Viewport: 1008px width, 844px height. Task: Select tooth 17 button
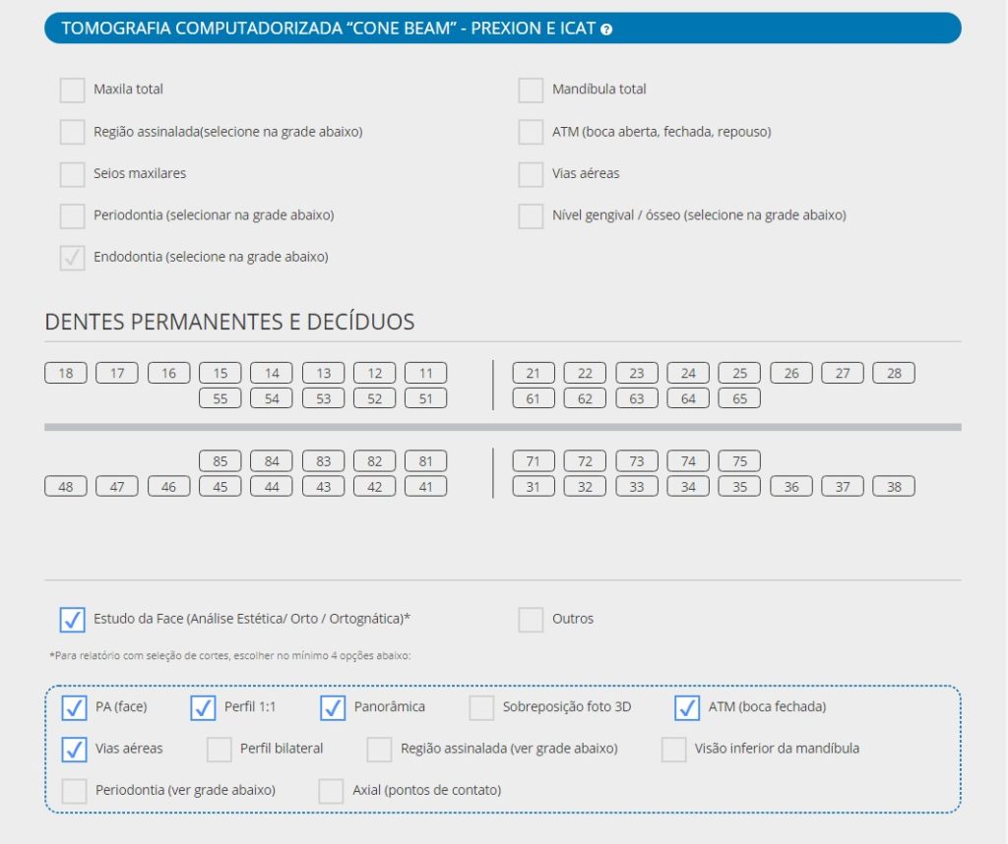point(117,373)
